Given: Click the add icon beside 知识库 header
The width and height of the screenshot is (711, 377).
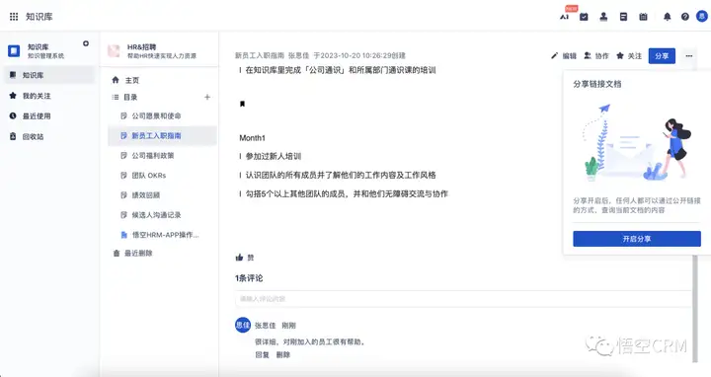Looking at the screenshot, I should click(86, 43).
